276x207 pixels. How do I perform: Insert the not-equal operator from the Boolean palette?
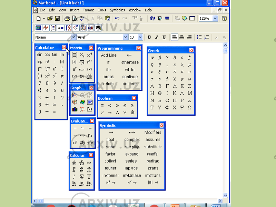102,112
